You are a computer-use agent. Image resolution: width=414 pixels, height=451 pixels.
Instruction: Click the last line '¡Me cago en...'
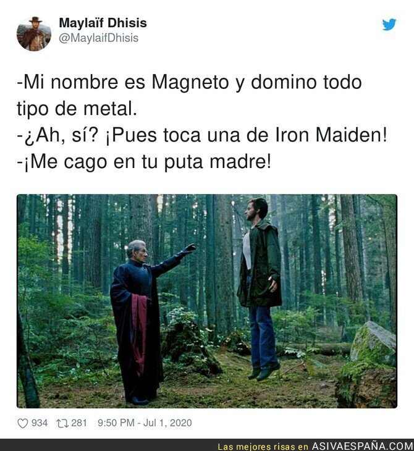point(144,162)
